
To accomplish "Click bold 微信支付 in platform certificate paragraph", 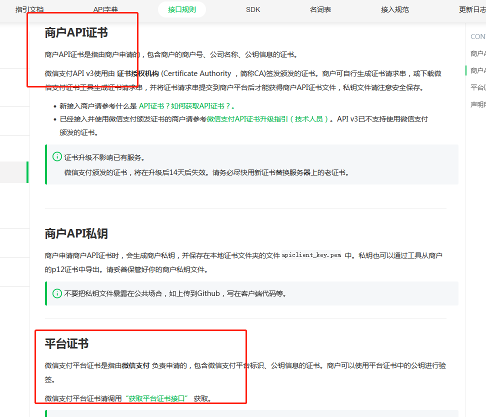I will [135, 365].
